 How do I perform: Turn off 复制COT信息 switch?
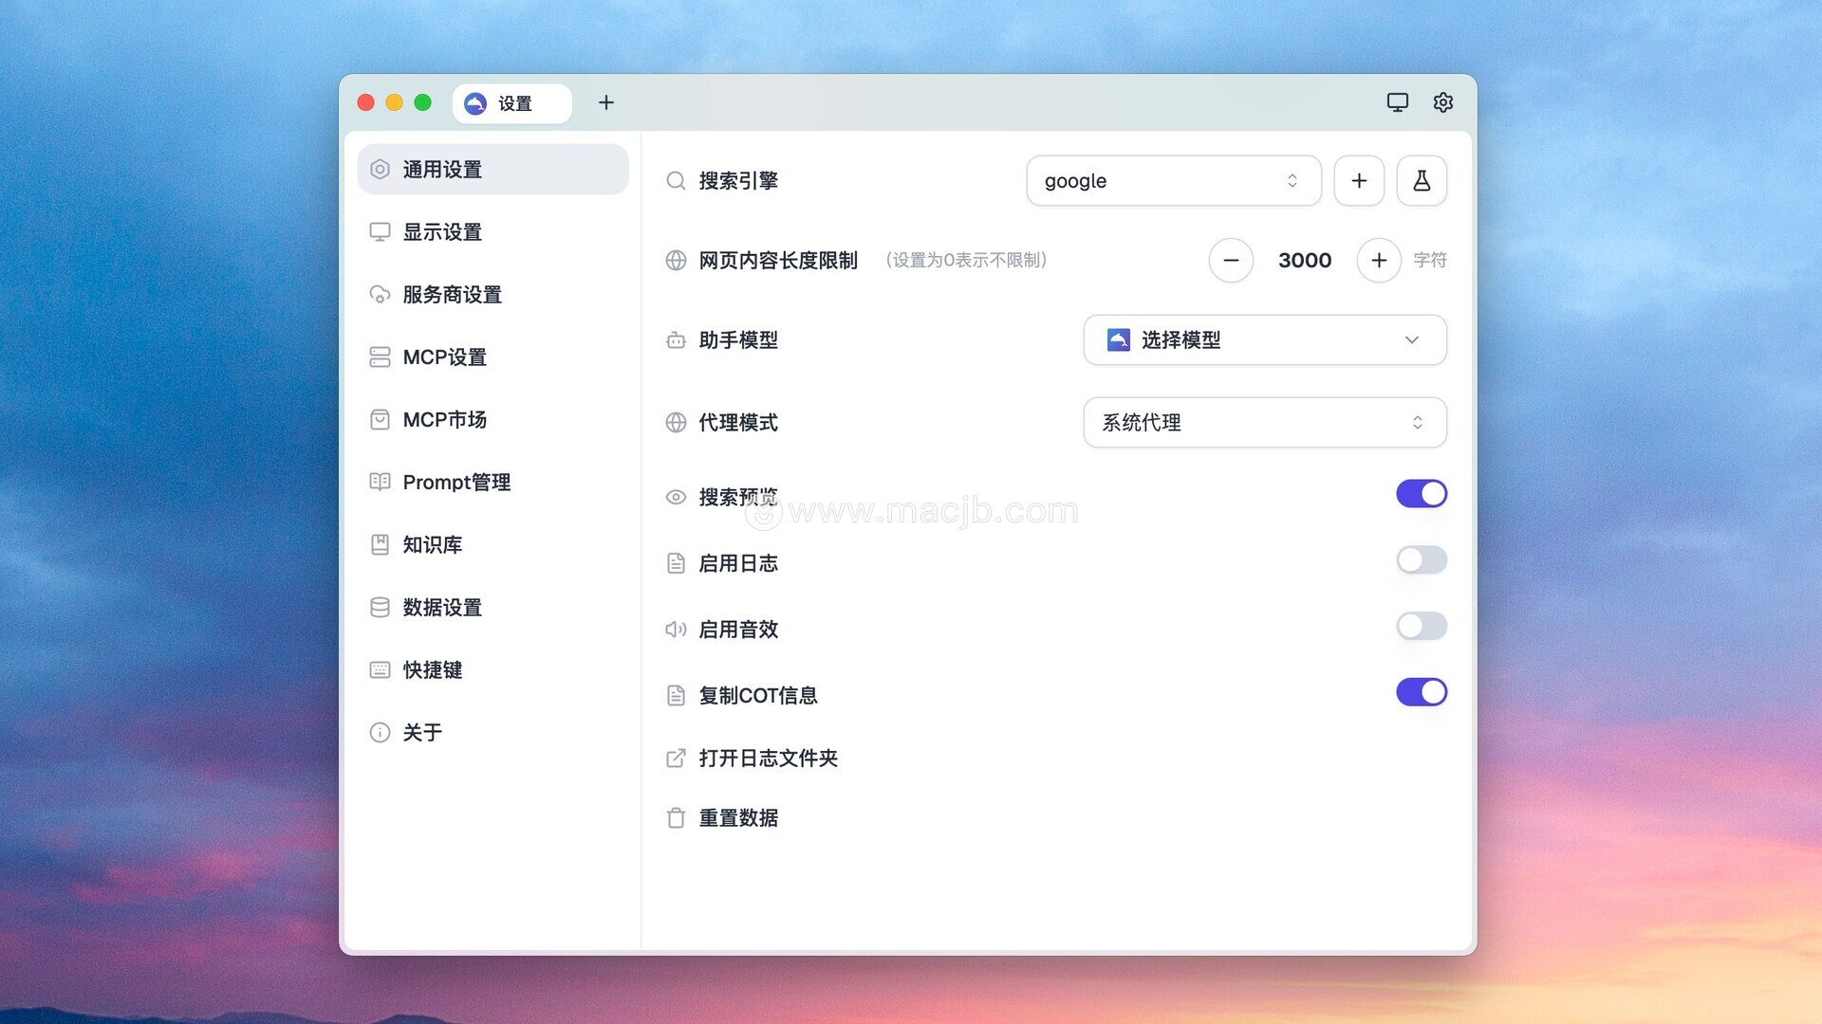click(x=1421, y=692)
